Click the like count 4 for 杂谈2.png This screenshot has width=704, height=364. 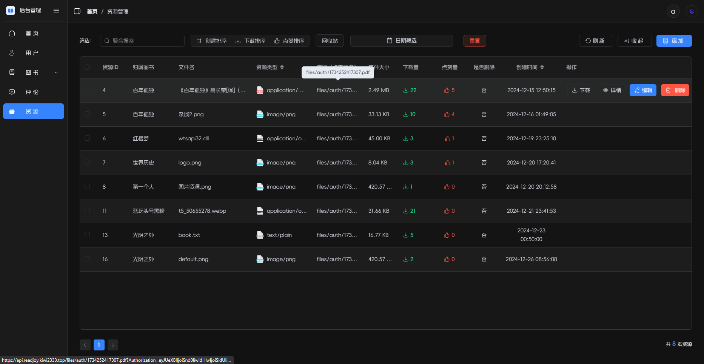click(x=449, y=114)
